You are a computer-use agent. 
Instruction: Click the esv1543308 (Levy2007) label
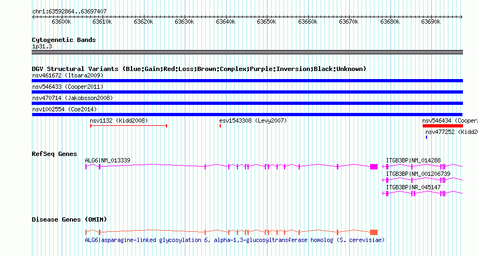click(253, 120)
